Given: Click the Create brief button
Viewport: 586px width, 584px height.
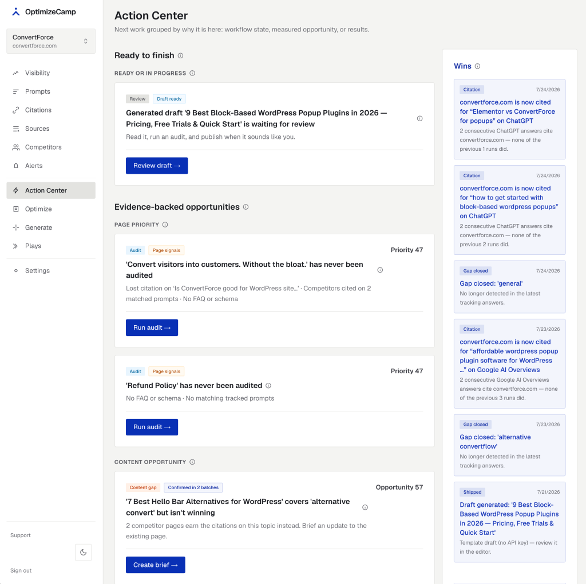Looking at the screenshot, I should pos(156,565).
